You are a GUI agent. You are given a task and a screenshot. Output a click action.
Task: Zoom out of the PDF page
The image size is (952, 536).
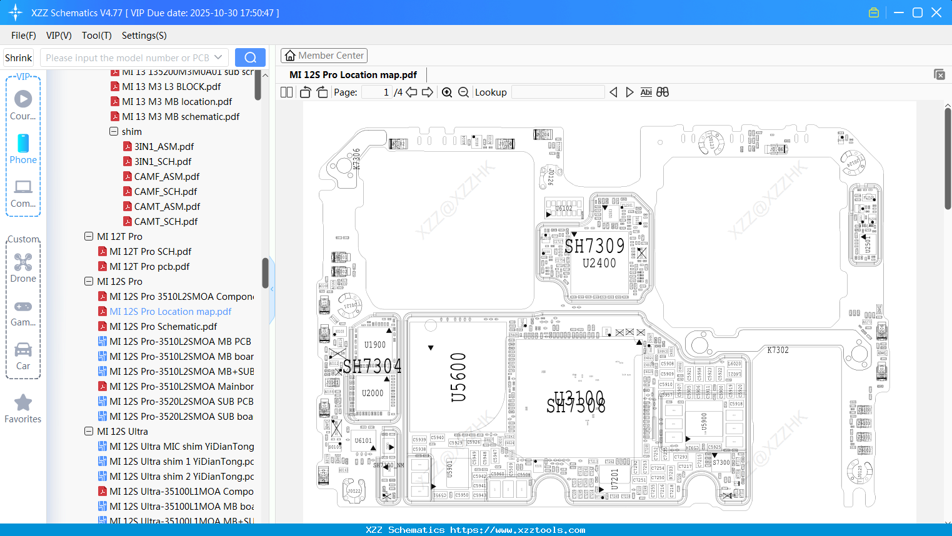point(463,92)
